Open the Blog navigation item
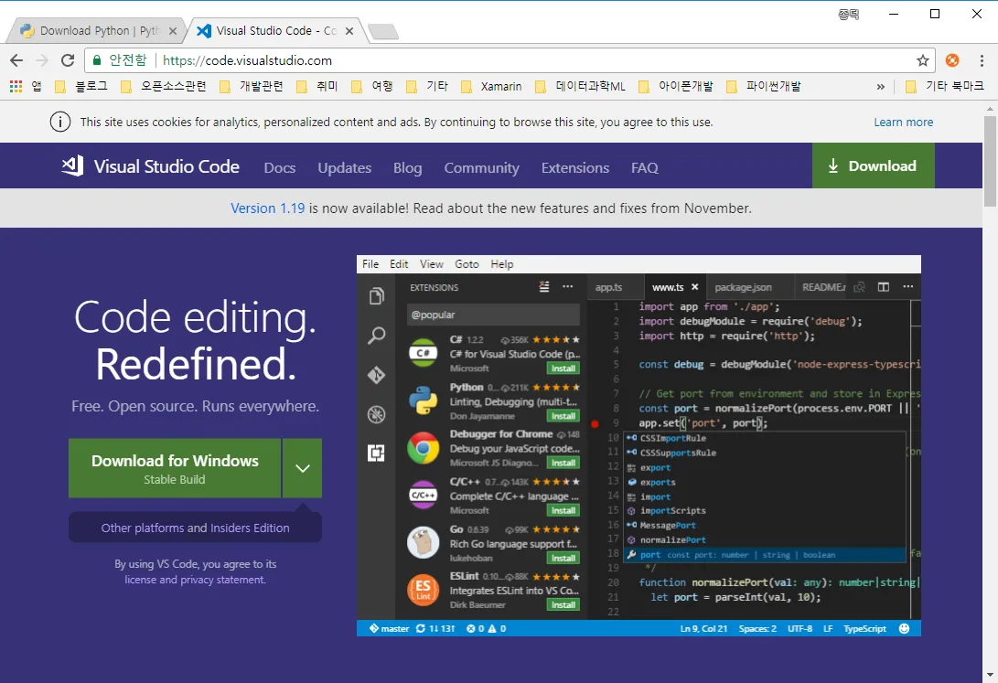 coord(407,168)
